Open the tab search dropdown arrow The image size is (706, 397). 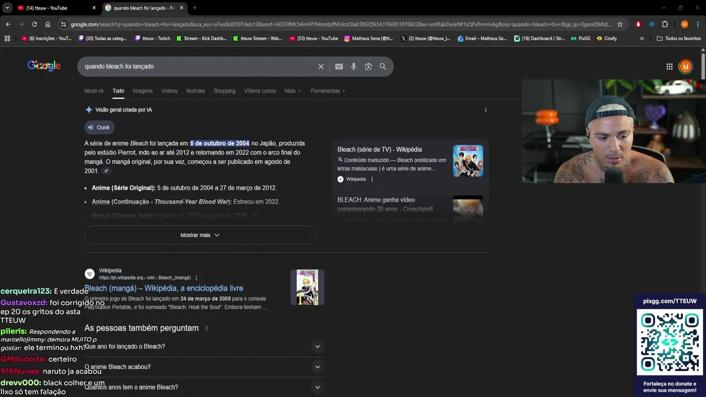[7, 8]
